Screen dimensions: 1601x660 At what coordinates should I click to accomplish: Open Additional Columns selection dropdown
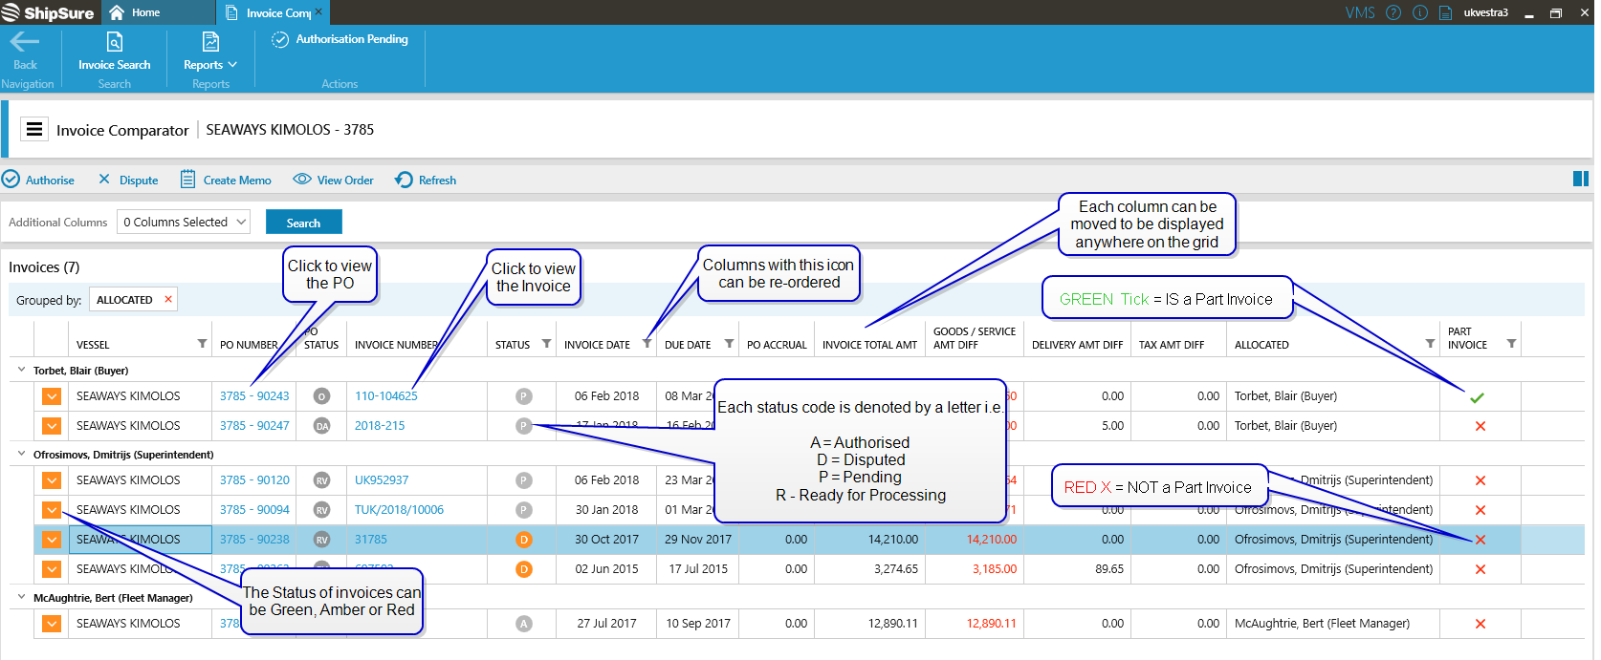pyautogui.click(x=185, y=222)
